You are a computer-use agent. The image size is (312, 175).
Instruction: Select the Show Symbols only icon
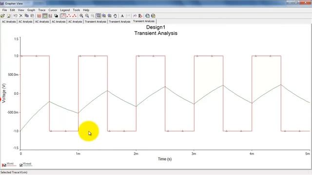(69, 16)
